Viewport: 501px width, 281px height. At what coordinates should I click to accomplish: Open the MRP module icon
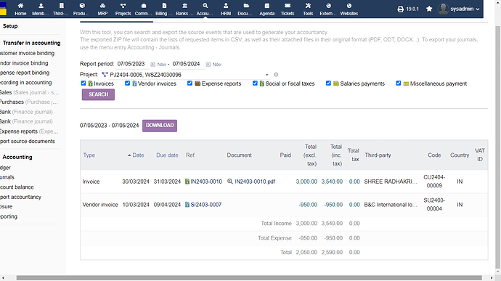click(x=102, y=6)
